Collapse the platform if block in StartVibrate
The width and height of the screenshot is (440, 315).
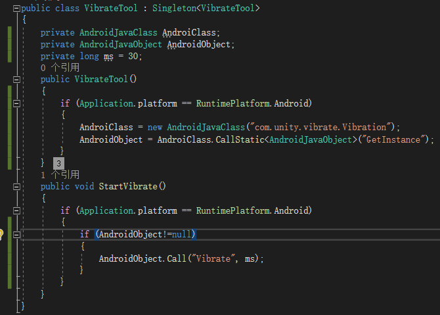(17, 210)
